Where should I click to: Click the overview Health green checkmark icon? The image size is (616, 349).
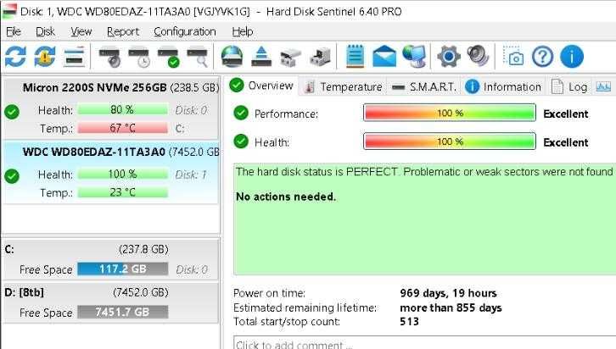point(241,141)
